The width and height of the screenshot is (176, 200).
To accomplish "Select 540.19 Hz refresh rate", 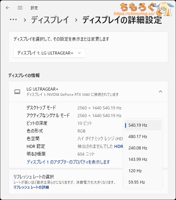I will pos(143,125).
